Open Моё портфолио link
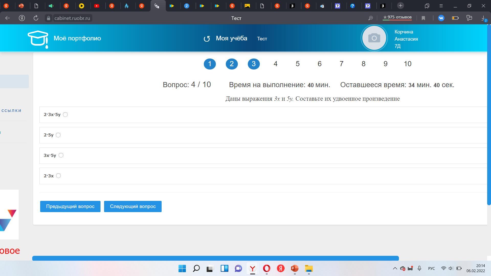491x276 pixels. [77, 38]
